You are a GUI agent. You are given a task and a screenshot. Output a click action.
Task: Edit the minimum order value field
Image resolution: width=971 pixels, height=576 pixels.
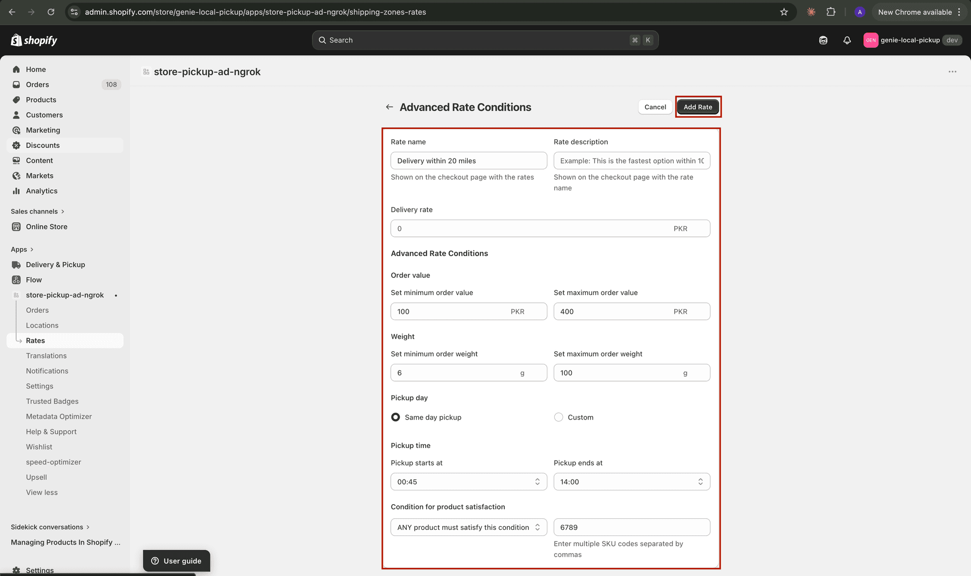tap(469, 311)
